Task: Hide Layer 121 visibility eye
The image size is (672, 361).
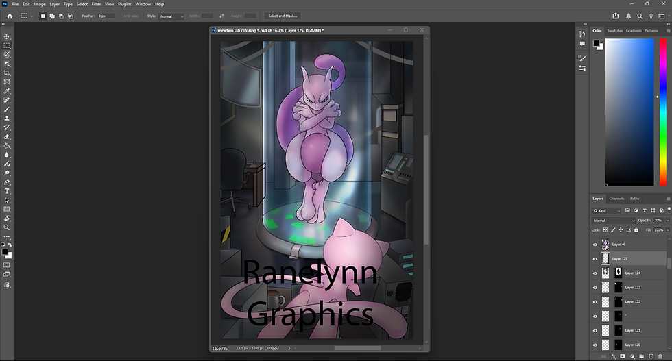Action: pyautogui.click(x=595, y=331)
